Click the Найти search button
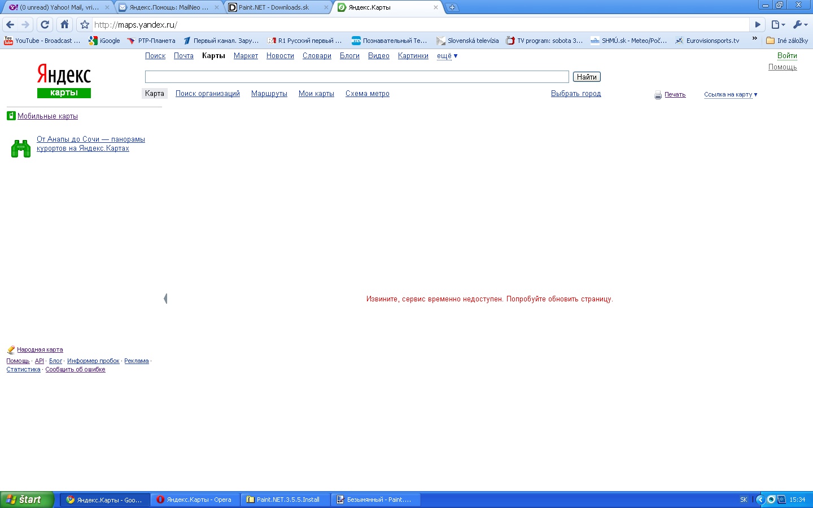Image resolution: width=813 pixels, height=508 pixels. [587, 77]
